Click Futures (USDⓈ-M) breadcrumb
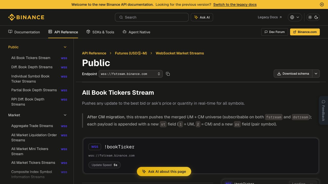This screenshot has width=328, height=184. pyautogui.click(x=131, y=53)
